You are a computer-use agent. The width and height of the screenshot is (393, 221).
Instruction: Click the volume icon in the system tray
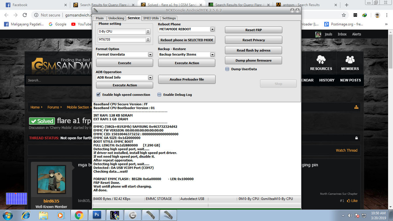(350, 215)
